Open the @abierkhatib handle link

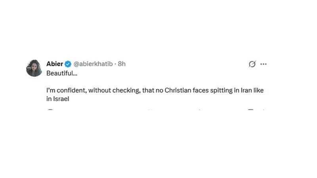point(93,64)
